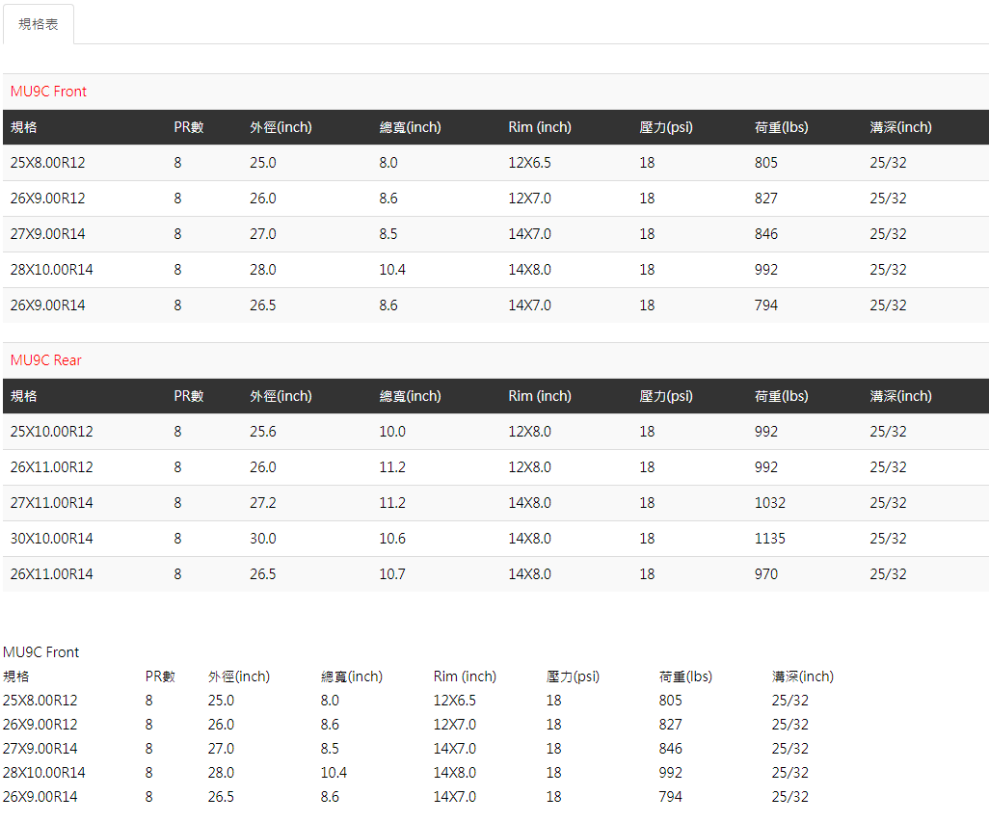This screenshot has width=989, height=822.
Task: Click the black plain-text MU9C Front heading
Action: pyautogui.click(x=41, y=652)
